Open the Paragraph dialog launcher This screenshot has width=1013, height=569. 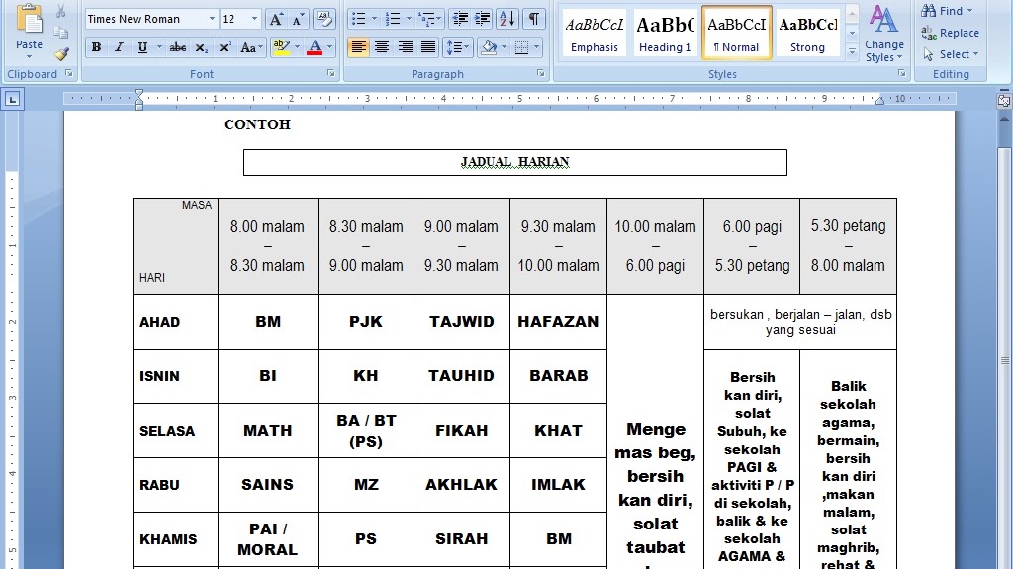(x=541, y=73)
